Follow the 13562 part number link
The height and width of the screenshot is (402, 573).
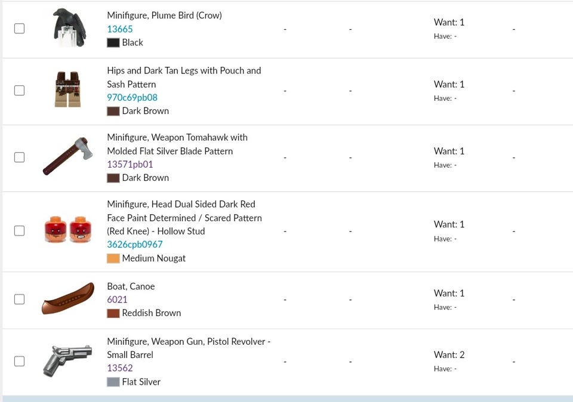coord(120,368)
